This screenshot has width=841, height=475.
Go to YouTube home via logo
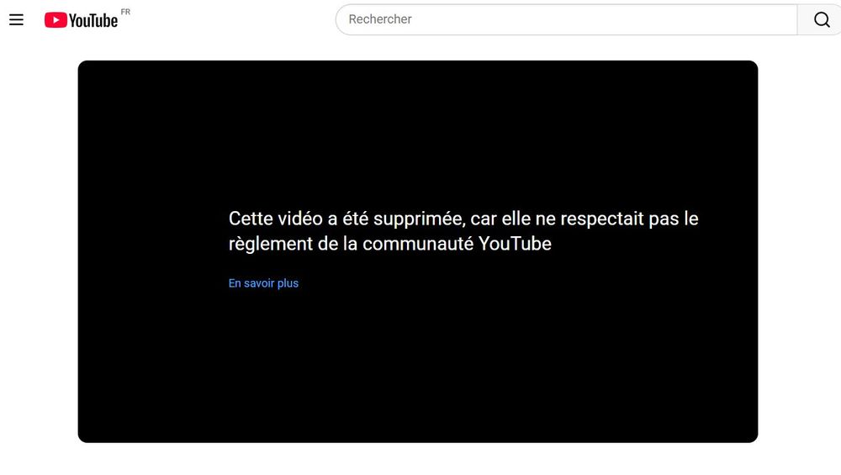(x=81, y=20)
